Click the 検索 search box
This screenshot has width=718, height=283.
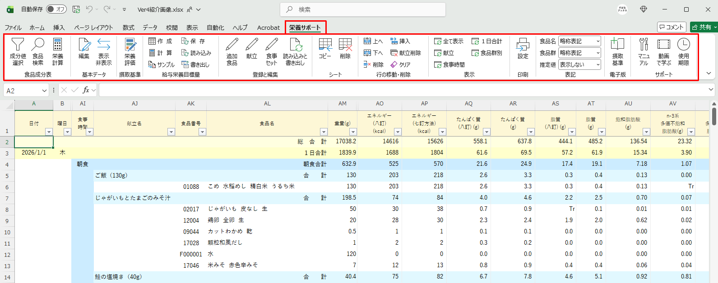point(363,9)
